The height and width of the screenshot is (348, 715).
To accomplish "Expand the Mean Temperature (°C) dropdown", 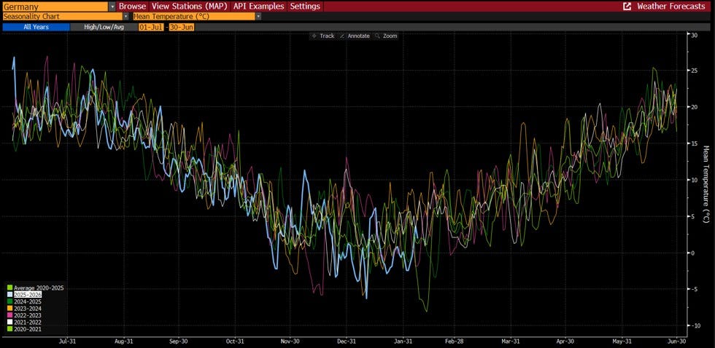I will click(x=258, y=16).
